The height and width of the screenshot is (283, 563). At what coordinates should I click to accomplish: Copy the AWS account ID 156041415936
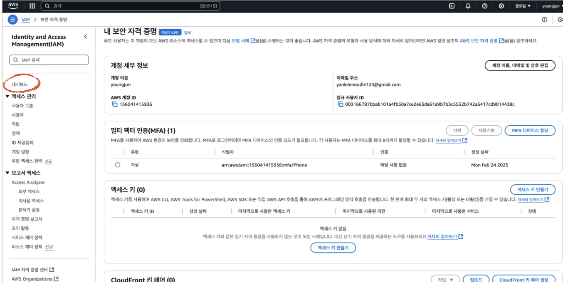pyautogui.click(x=115, y=104)
